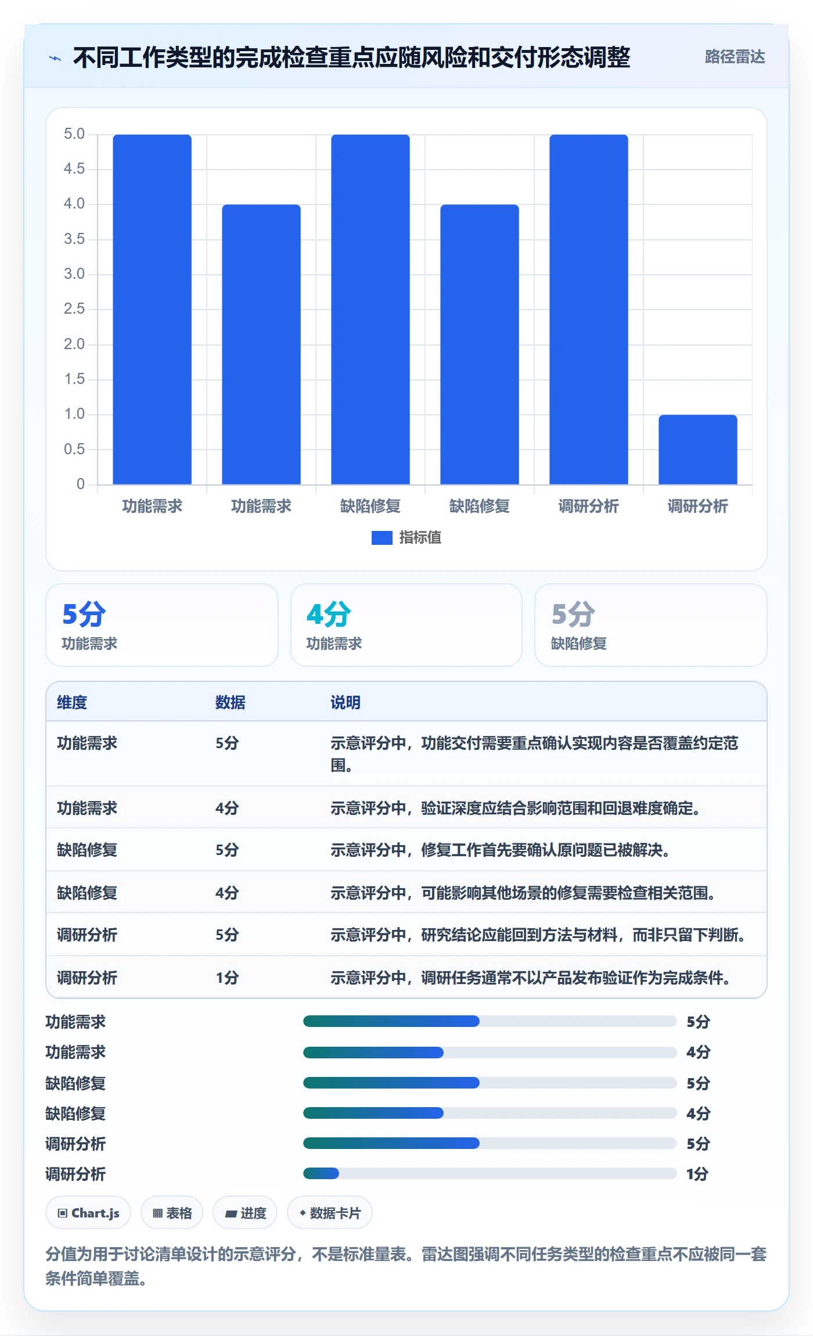This screenshot has height=1336, width=813.
Task: Select the row about 覆盖约定范围
Action: point(406,754)
